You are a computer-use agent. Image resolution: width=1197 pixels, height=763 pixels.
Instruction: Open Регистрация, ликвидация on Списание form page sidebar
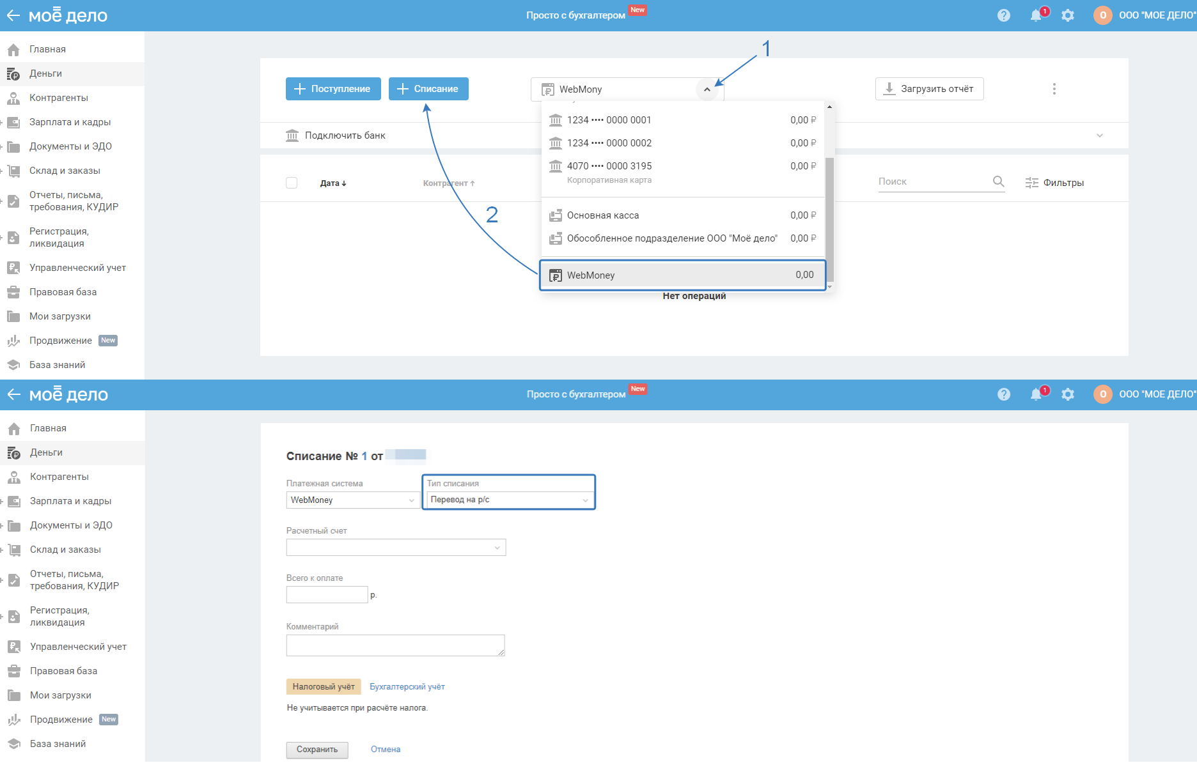tap(59, 617)
